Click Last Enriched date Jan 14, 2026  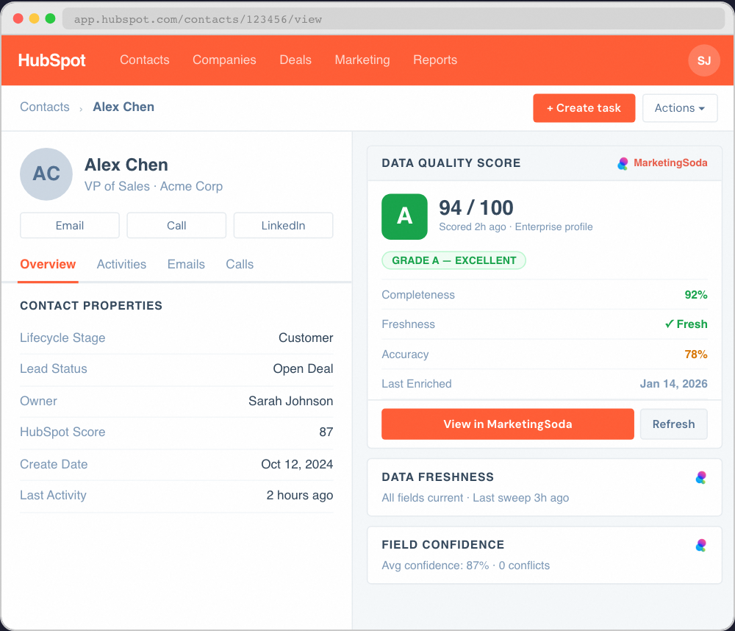coord(673,384)
